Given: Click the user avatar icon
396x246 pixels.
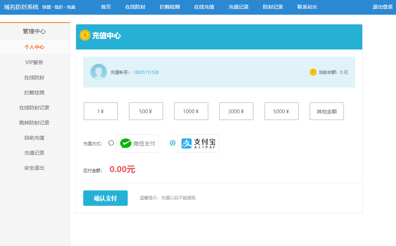Looking at the screenshot, I should coord(99,72).
